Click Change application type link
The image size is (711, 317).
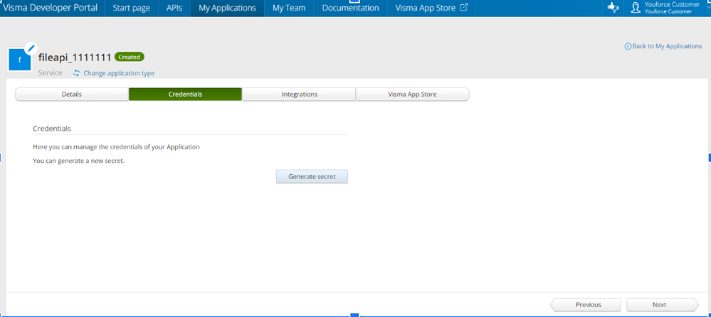click(x=119, y=73)
